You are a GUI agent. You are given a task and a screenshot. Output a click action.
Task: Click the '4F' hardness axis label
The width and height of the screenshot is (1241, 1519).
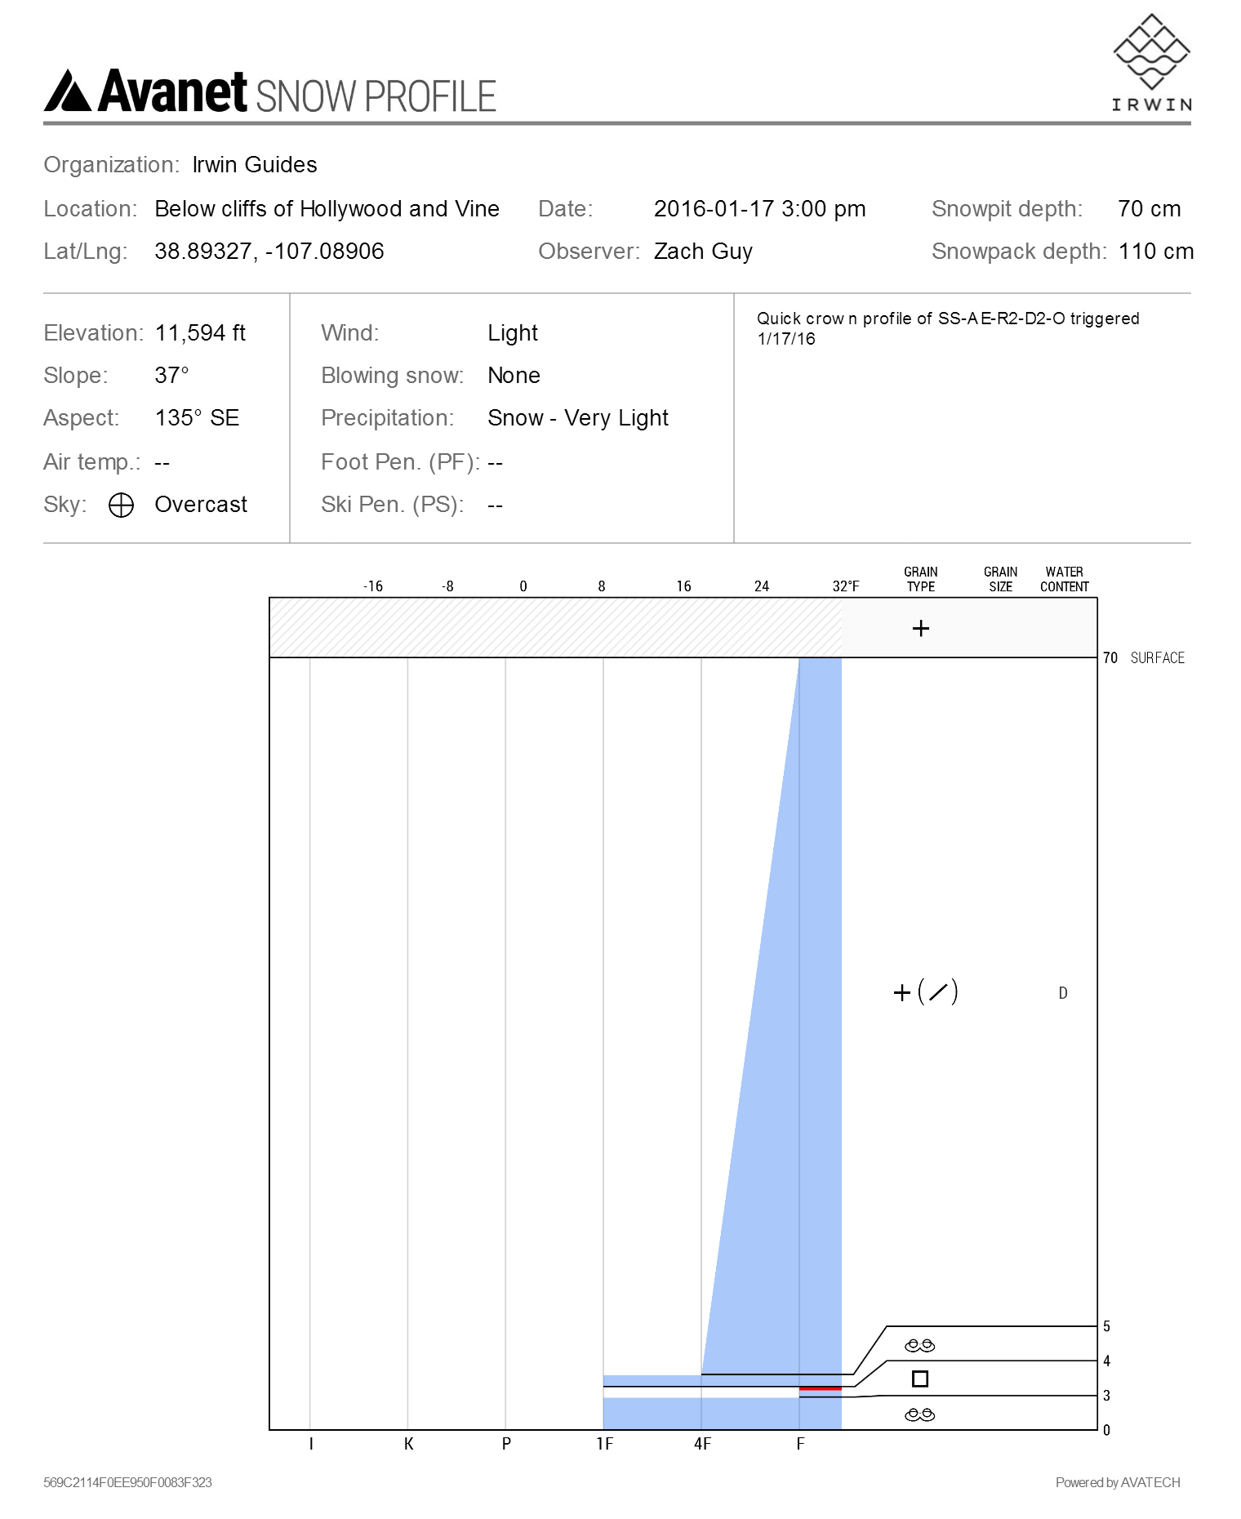coord(702,1444)
